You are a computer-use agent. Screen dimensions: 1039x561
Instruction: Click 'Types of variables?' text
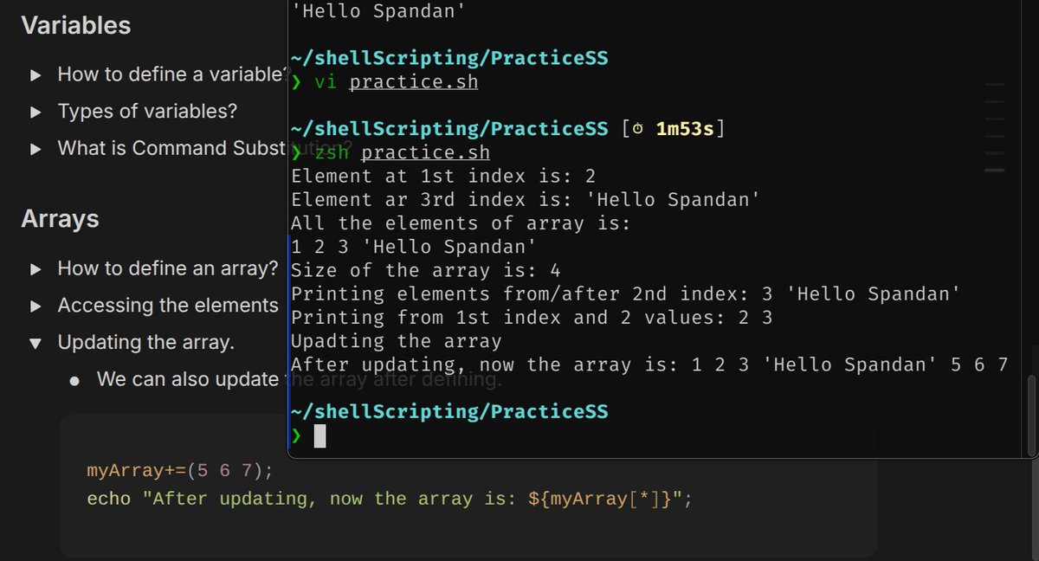click(147, 112)
